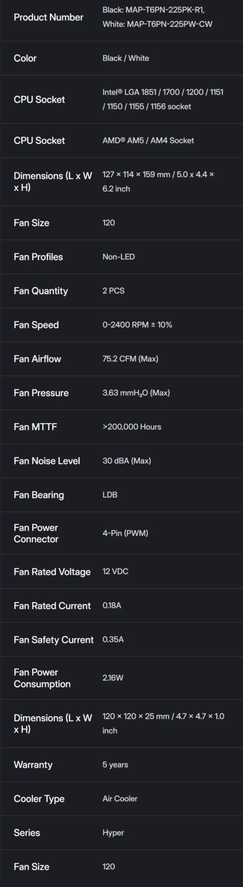243x887 pixels.
Task: Click the "Black / White" color value
Action: (126, 58)
